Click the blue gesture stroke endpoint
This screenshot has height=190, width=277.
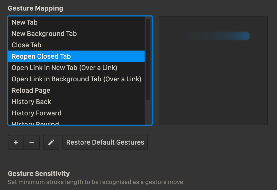[245, 36]
